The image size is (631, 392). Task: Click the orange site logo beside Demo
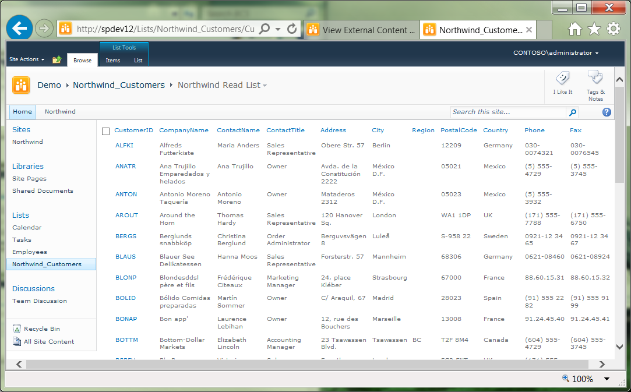tap(21, 85)
